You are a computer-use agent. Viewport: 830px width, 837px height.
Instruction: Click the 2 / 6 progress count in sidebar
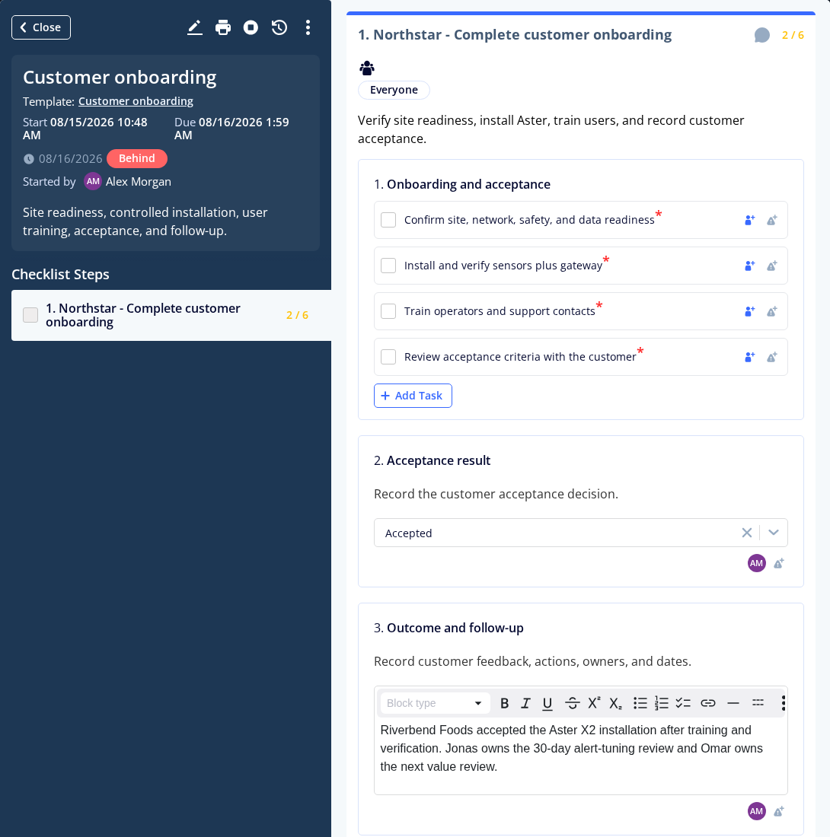click(x=297, y=315)
